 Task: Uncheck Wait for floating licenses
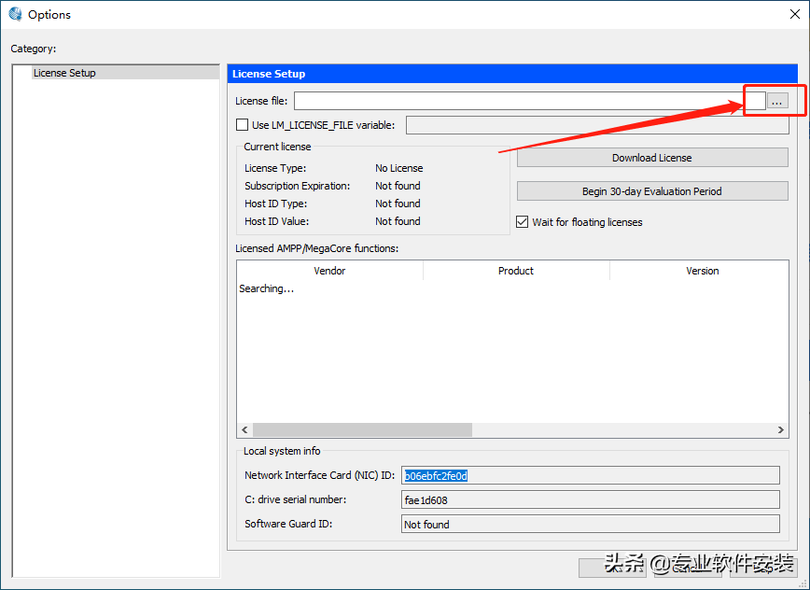[x=523, y=221]
